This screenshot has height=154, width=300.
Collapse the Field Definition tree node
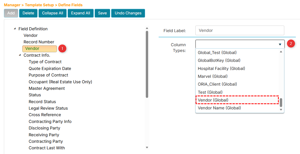coord(15,29)
